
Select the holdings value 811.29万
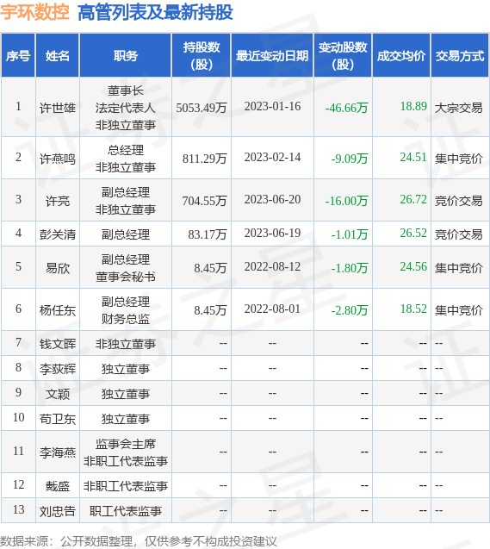[x=205, y=159]
